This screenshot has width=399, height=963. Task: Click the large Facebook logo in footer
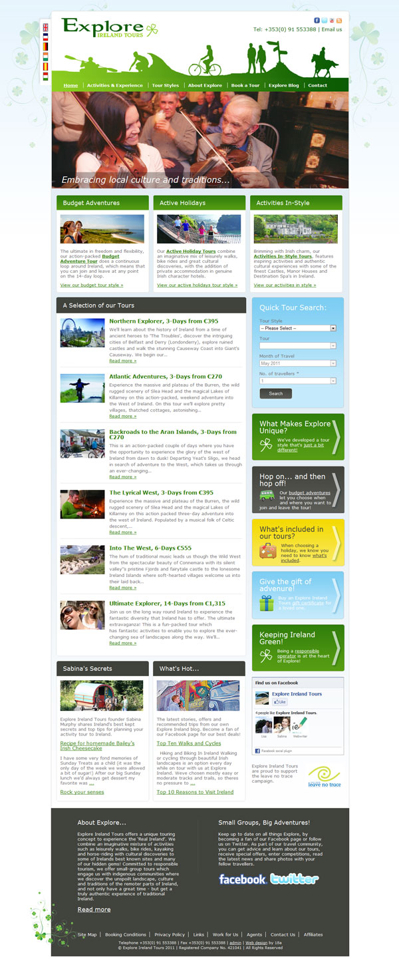(x=243, y=879)
